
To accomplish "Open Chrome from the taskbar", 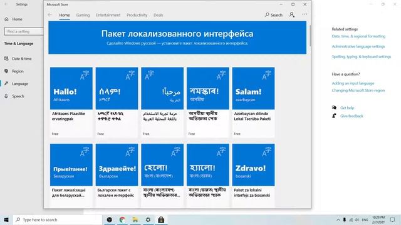I will tap(122, 219).
